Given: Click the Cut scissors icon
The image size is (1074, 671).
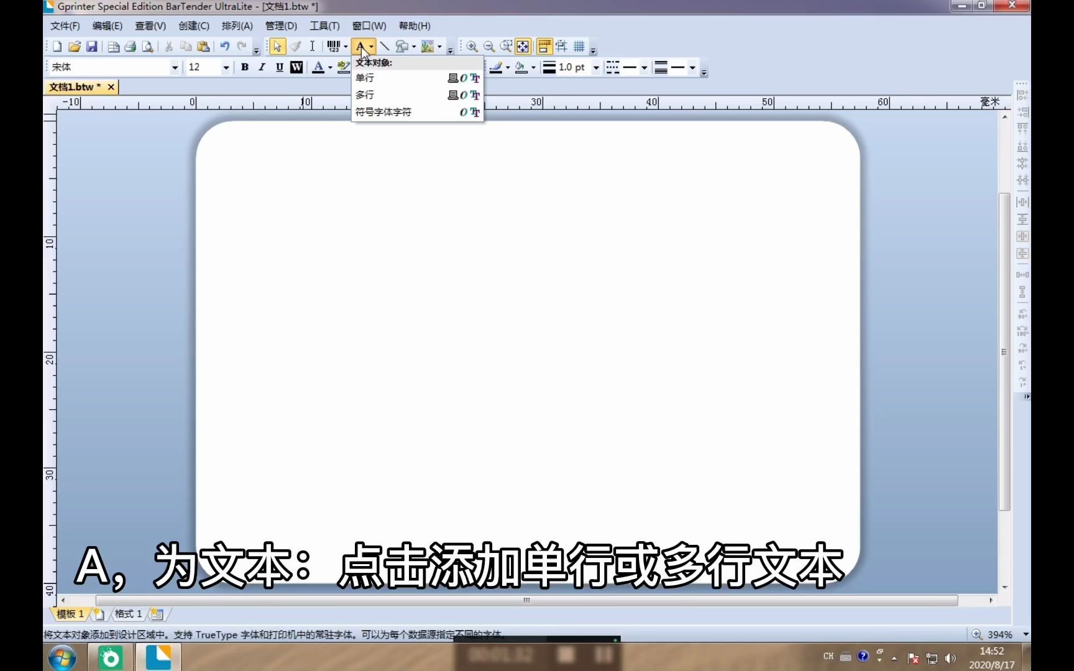Looking at the screenshot, I should click(x=168, y=47).
